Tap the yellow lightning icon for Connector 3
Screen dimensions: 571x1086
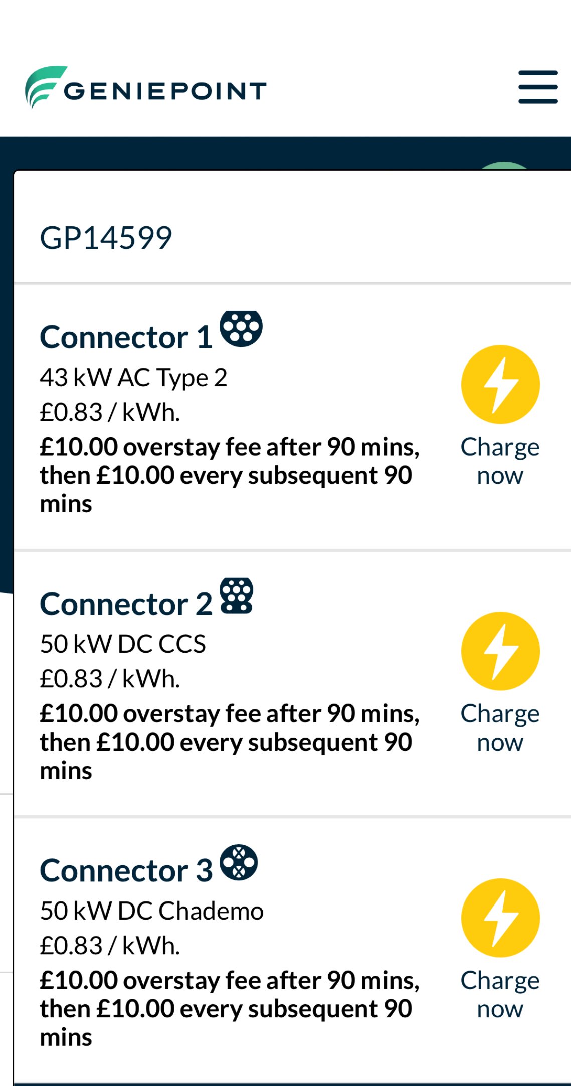(x=500, y=918)
